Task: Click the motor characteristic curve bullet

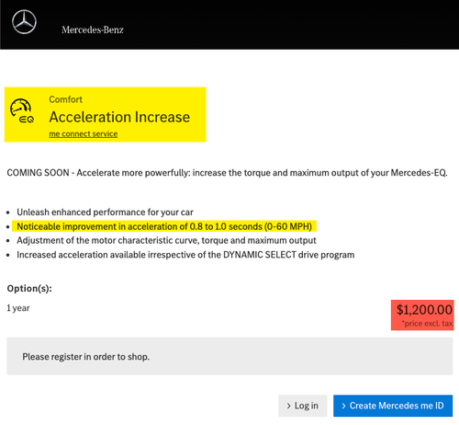Action: 166,240
